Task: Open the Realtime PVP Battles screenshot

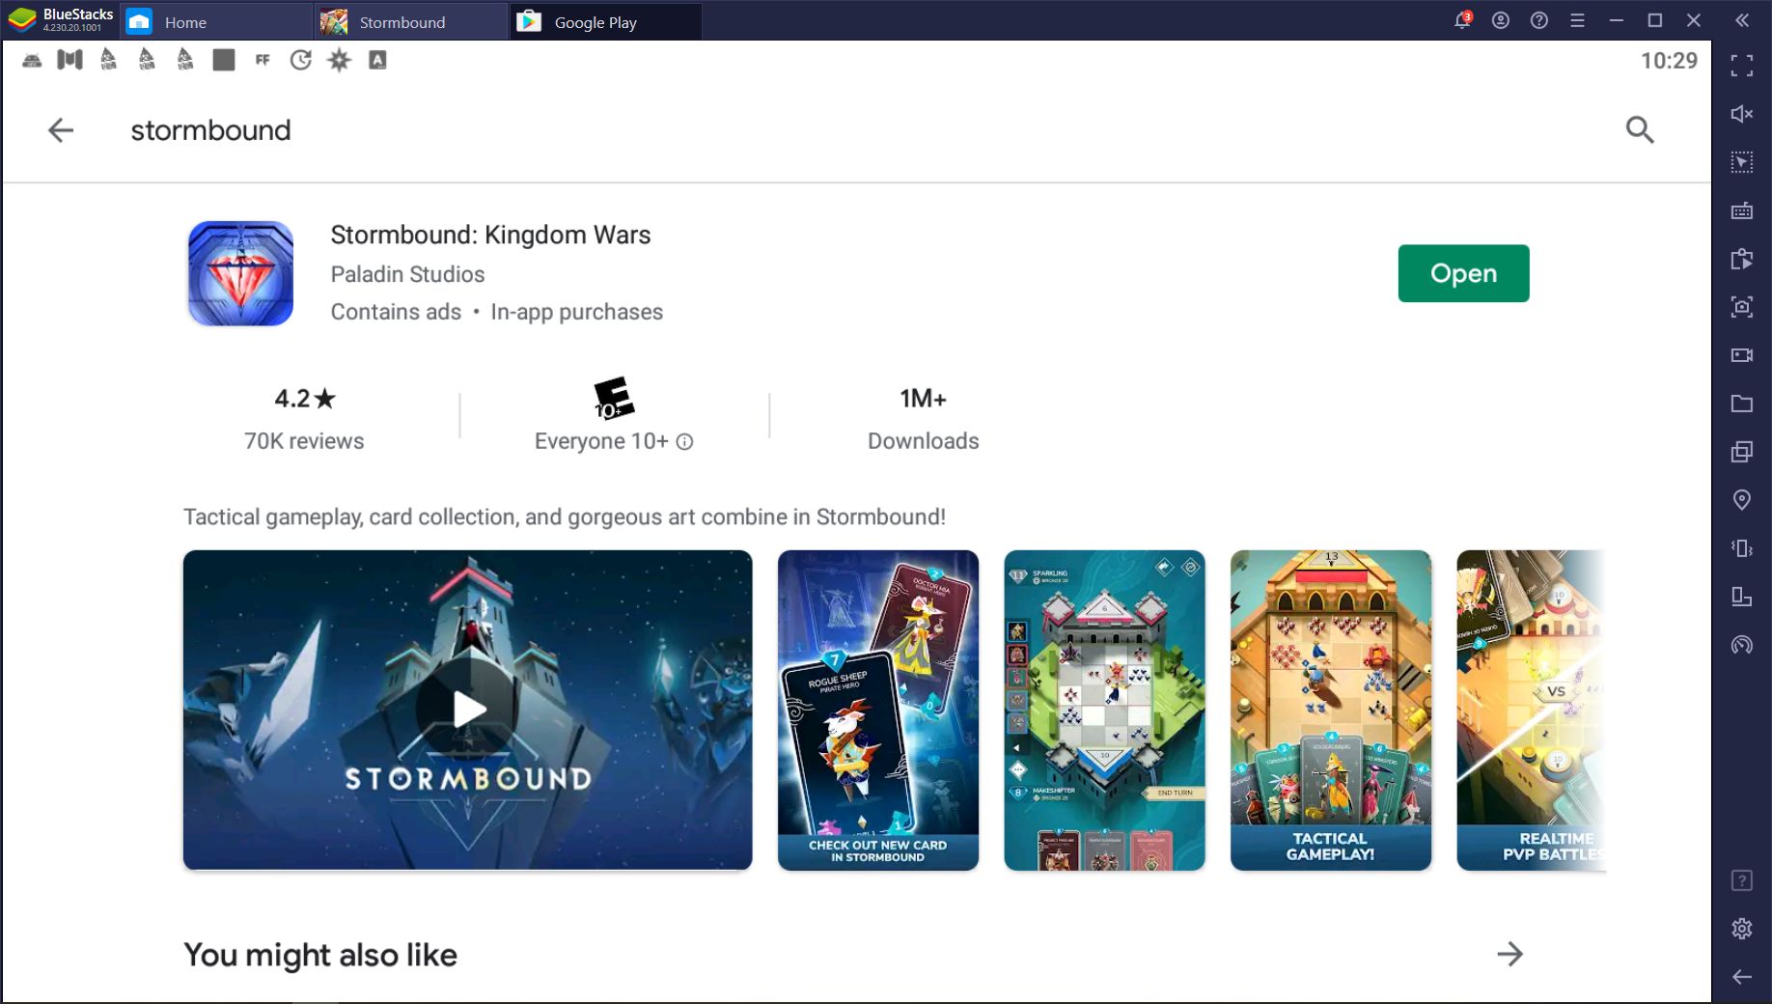Action: pyautogui.click(x=1532, y=710)
